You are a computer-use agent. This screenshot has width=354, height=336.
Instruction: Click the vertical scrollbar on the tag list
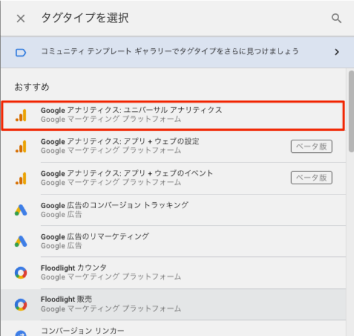tap(351, 111)
